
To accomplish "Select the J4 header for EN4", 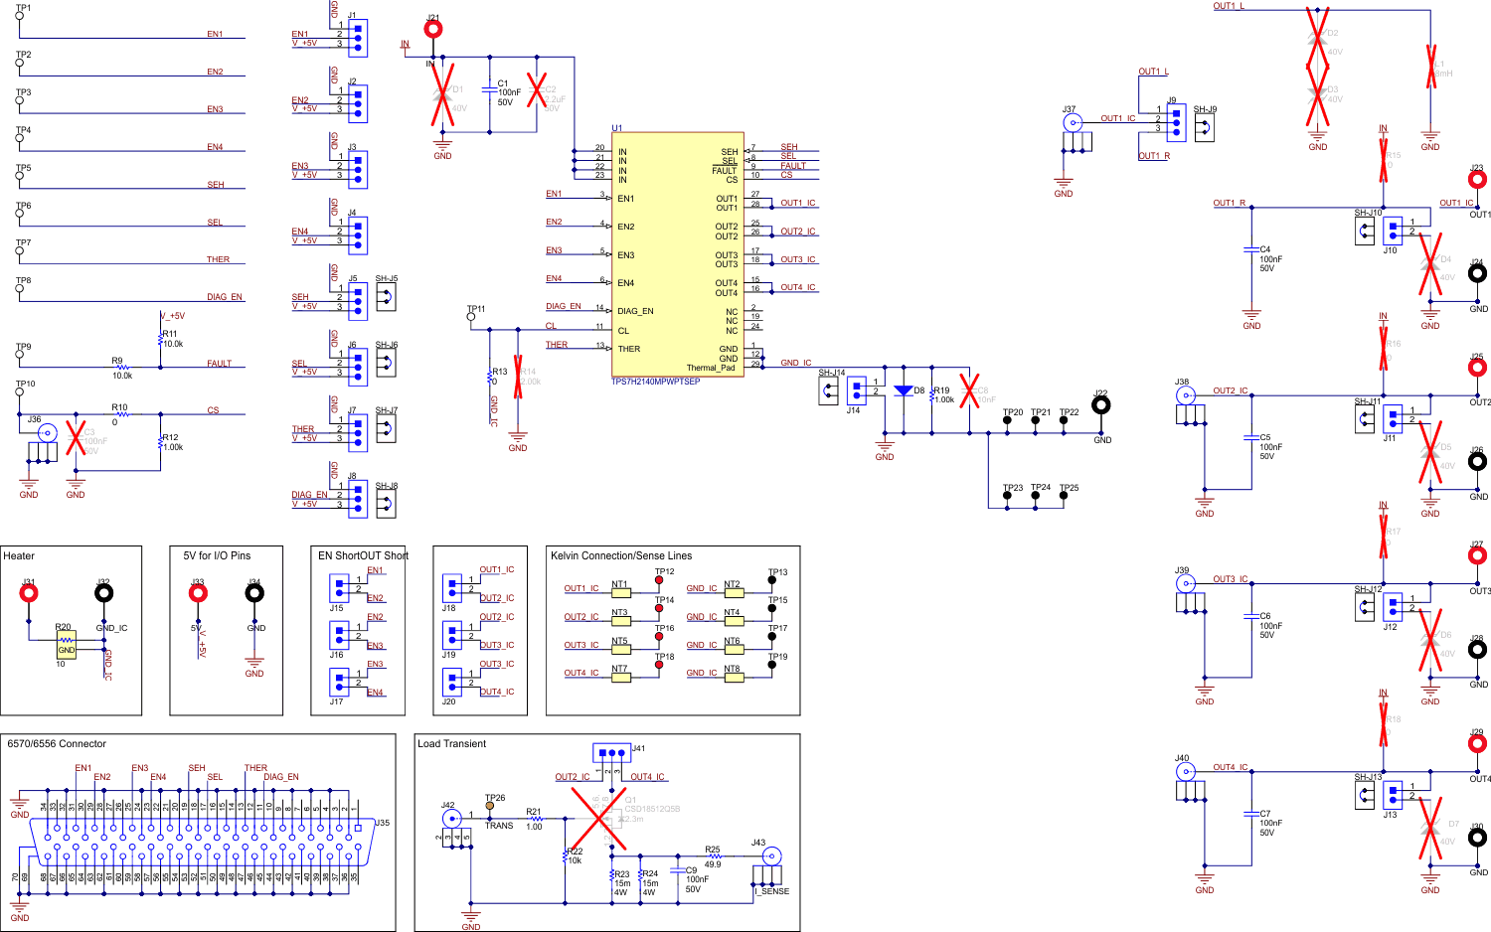I will coord(357,234).
